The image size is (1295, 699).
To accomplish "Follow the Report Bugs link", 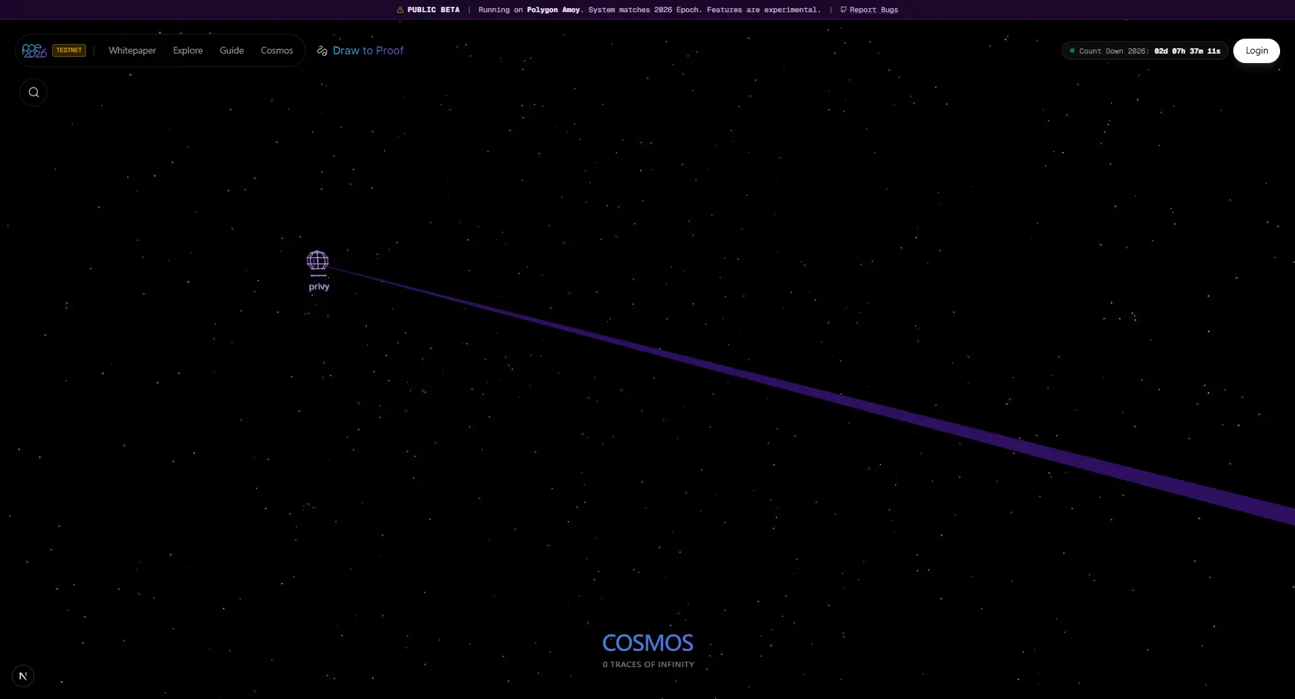I will (x=874, y=9).
